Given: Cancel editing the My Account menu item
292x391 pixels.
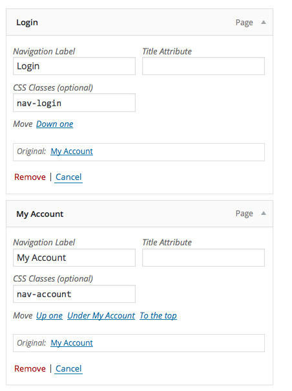Looking at the screenshot, I should [x=68, y=368].
